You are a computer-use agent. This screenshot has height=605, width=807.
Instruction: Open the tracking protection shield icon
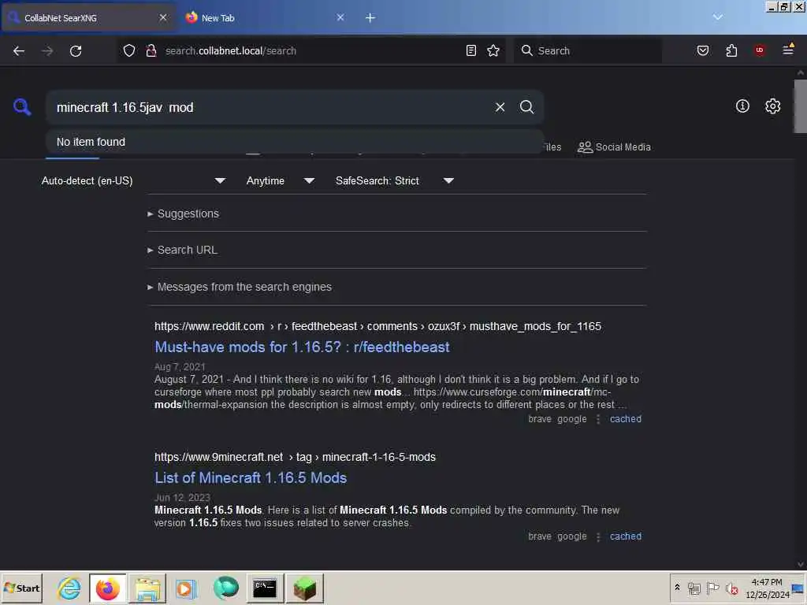(128, 50)
